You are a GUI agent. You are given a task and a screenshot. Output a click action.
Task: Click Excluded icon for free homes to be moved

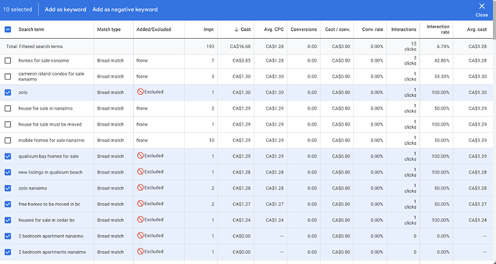point(140,204)
